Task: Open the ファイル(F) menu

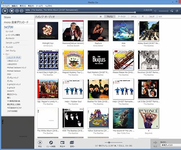Action: pos(6,6)
